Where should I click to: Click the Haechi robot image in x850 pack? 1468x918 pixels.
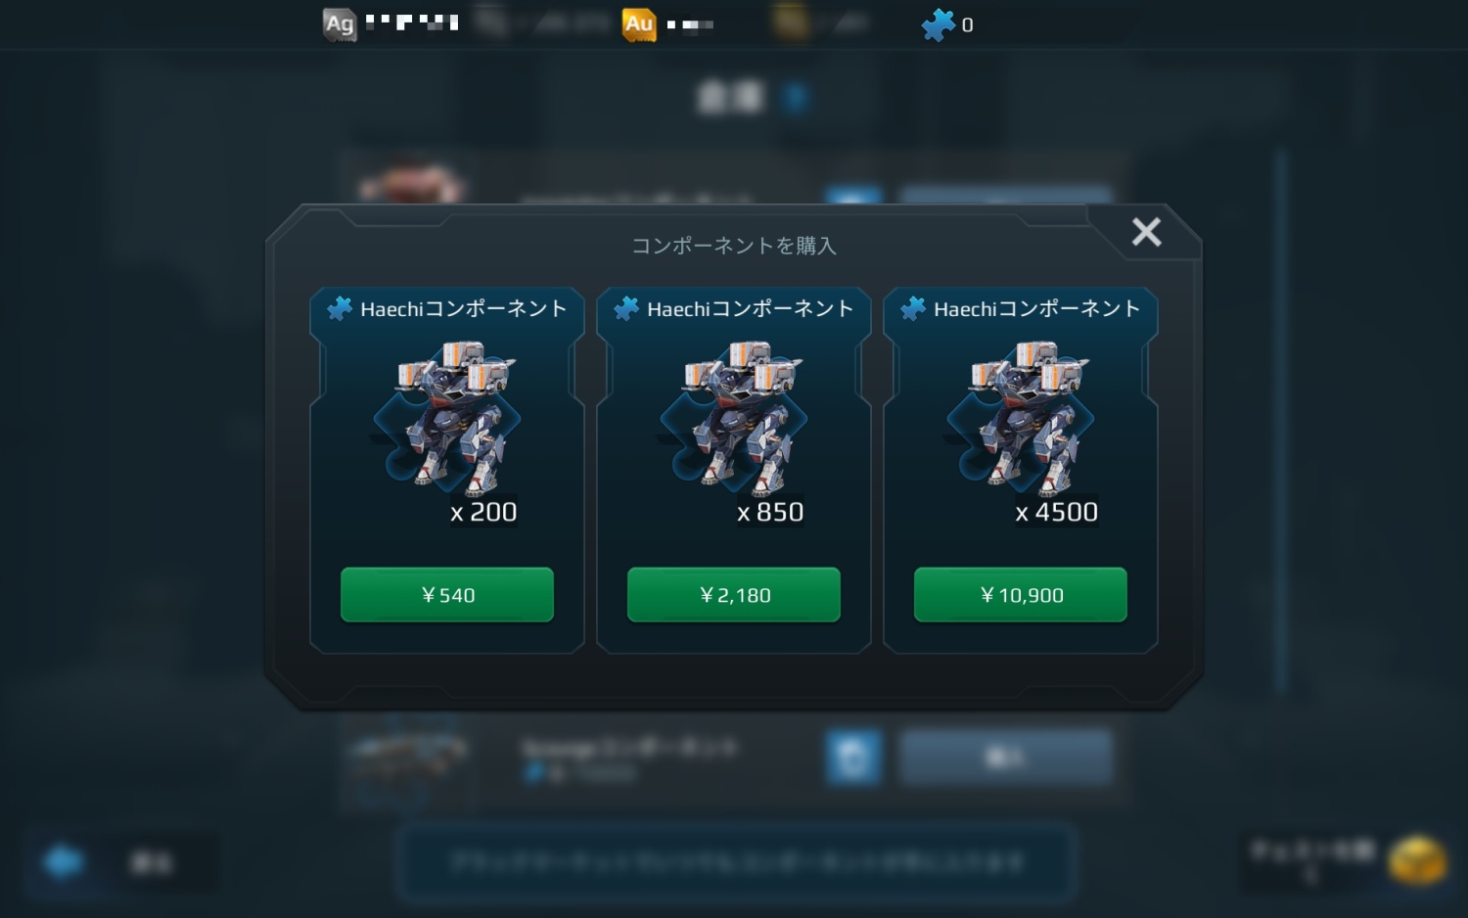(734, 416)
